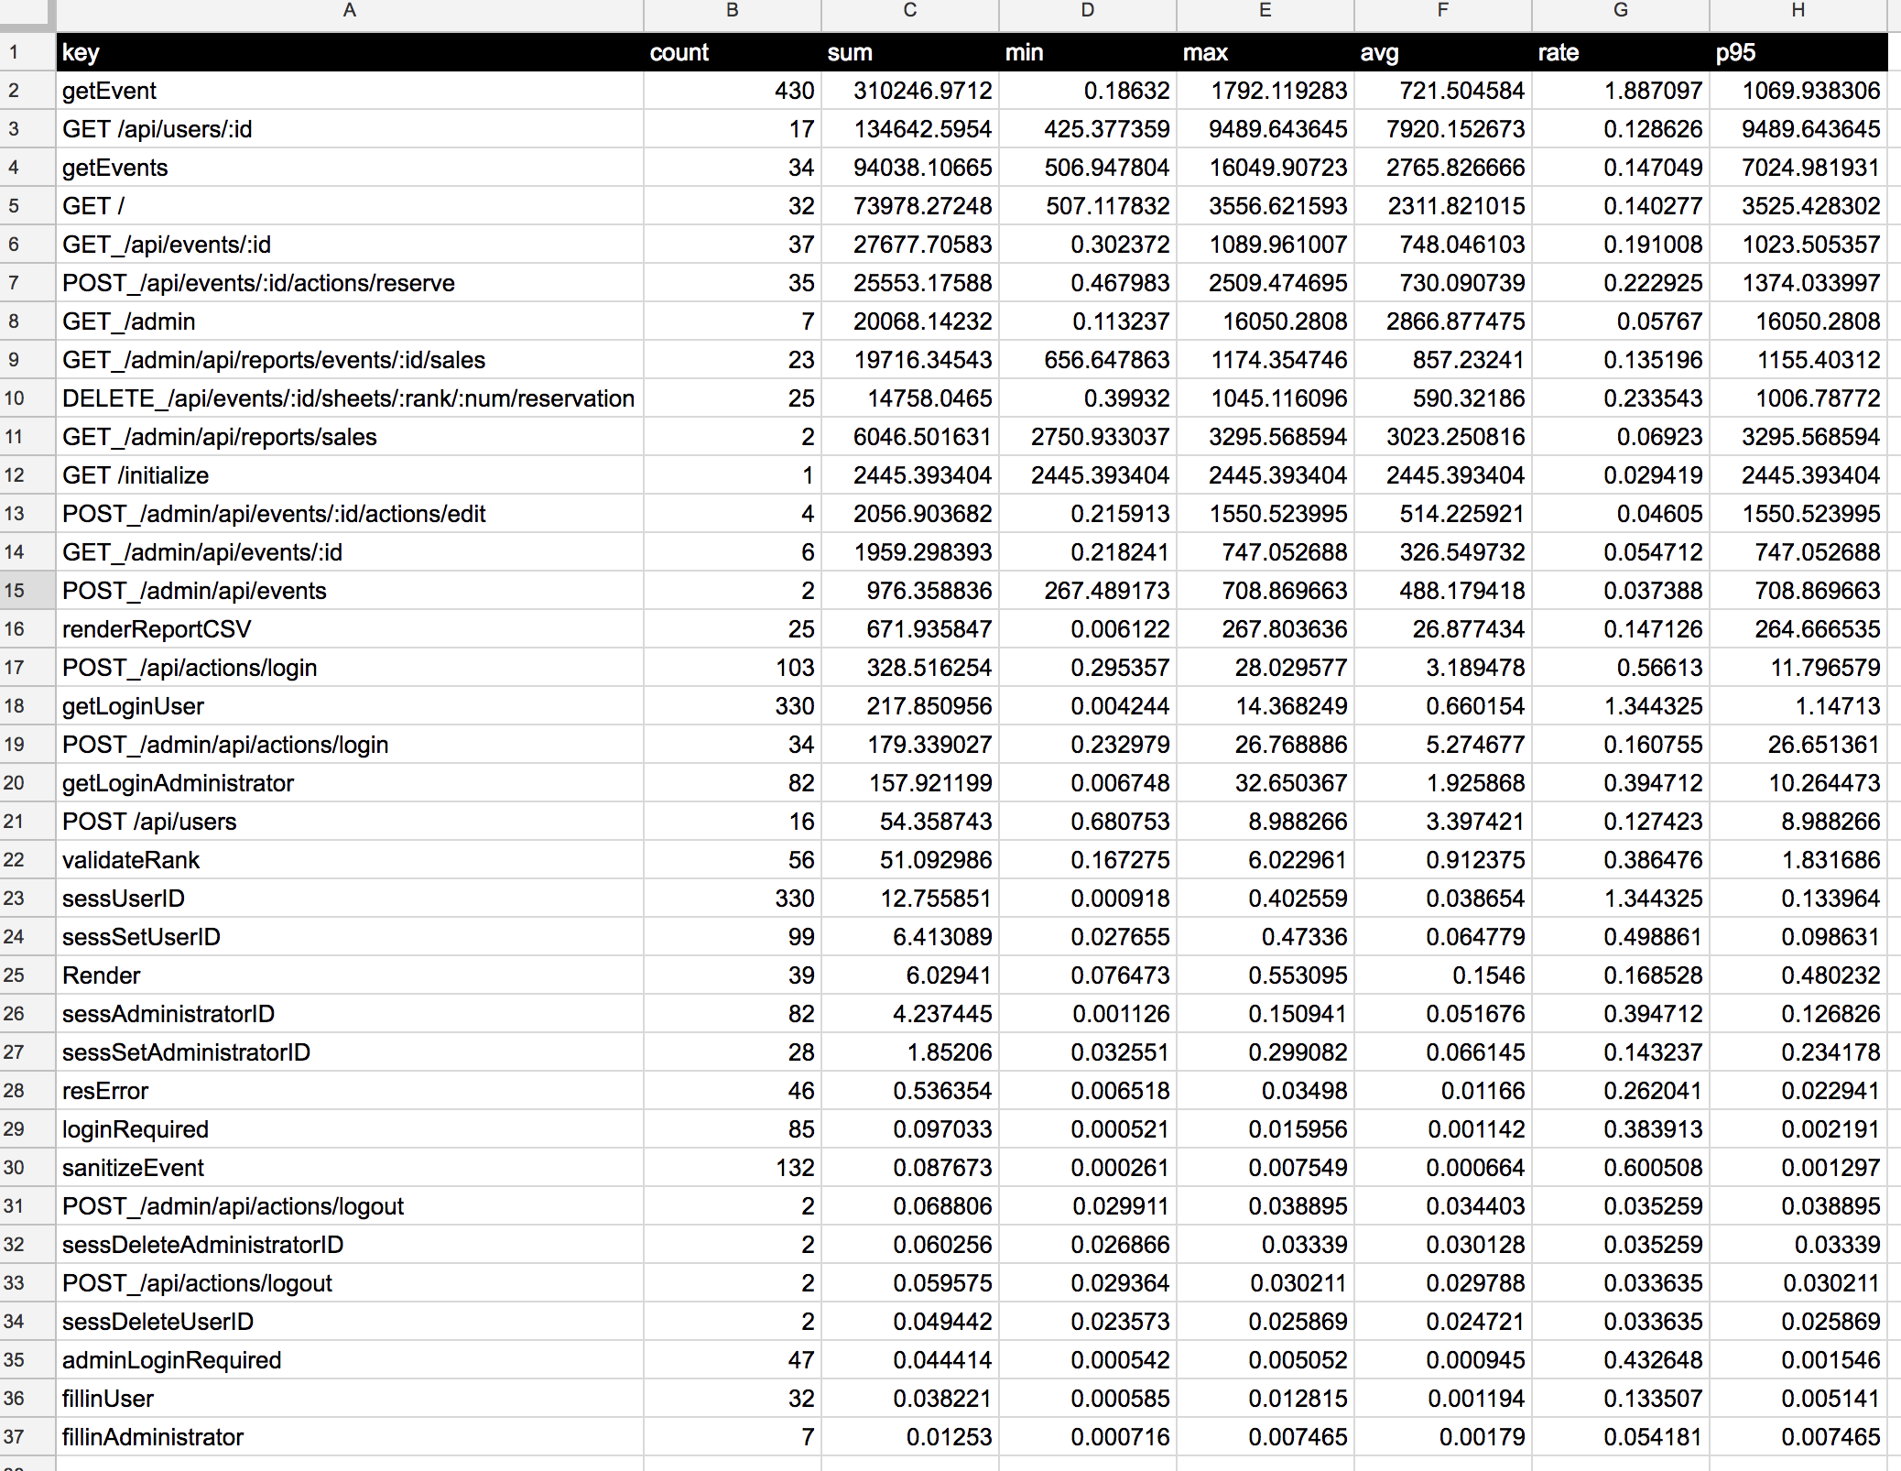Select the getEvent cell
This screenshot has height=1471, width=1901.
click(x=349, y=91)
